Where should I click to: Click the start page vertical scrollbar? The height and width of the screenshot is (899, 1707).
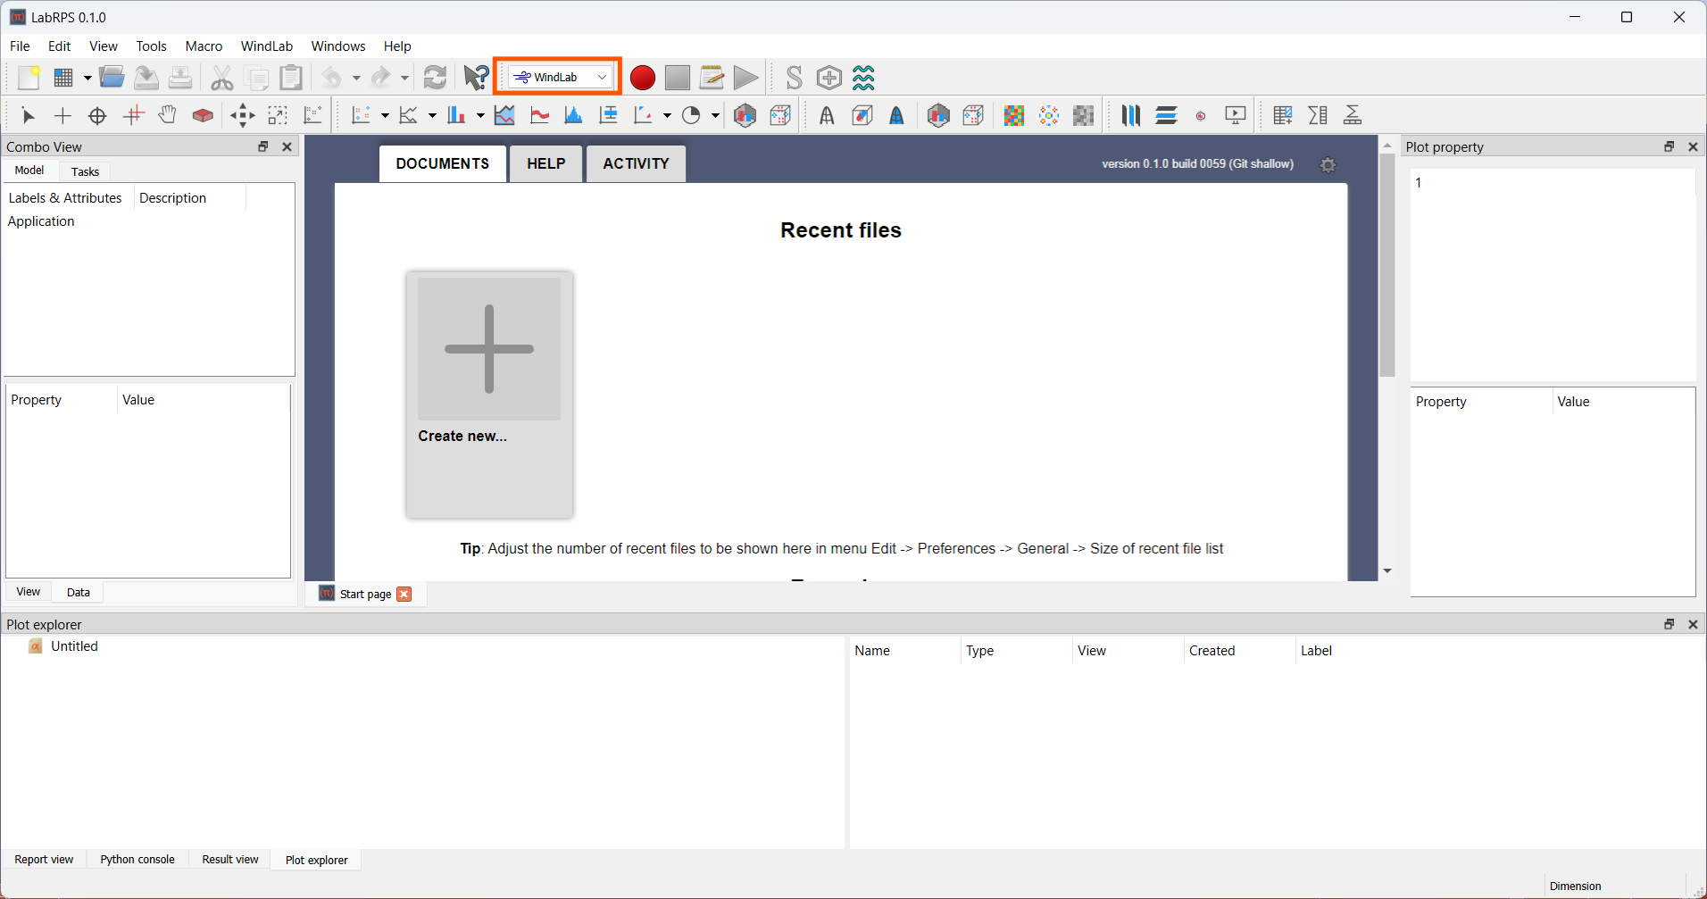click(x=1386, y=268)
